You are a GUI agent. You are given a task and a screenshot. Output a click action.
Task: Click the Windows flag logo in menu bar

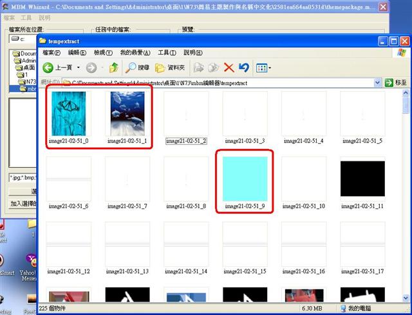(401, 53)
